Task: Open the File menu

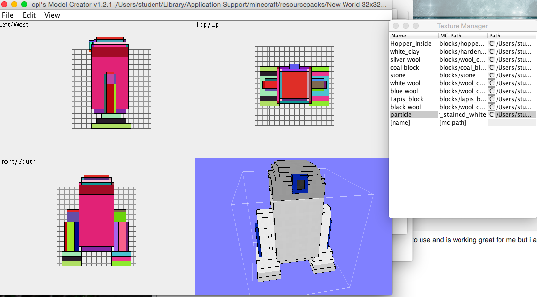Action: pyautogui.click(x=8, y=15)
